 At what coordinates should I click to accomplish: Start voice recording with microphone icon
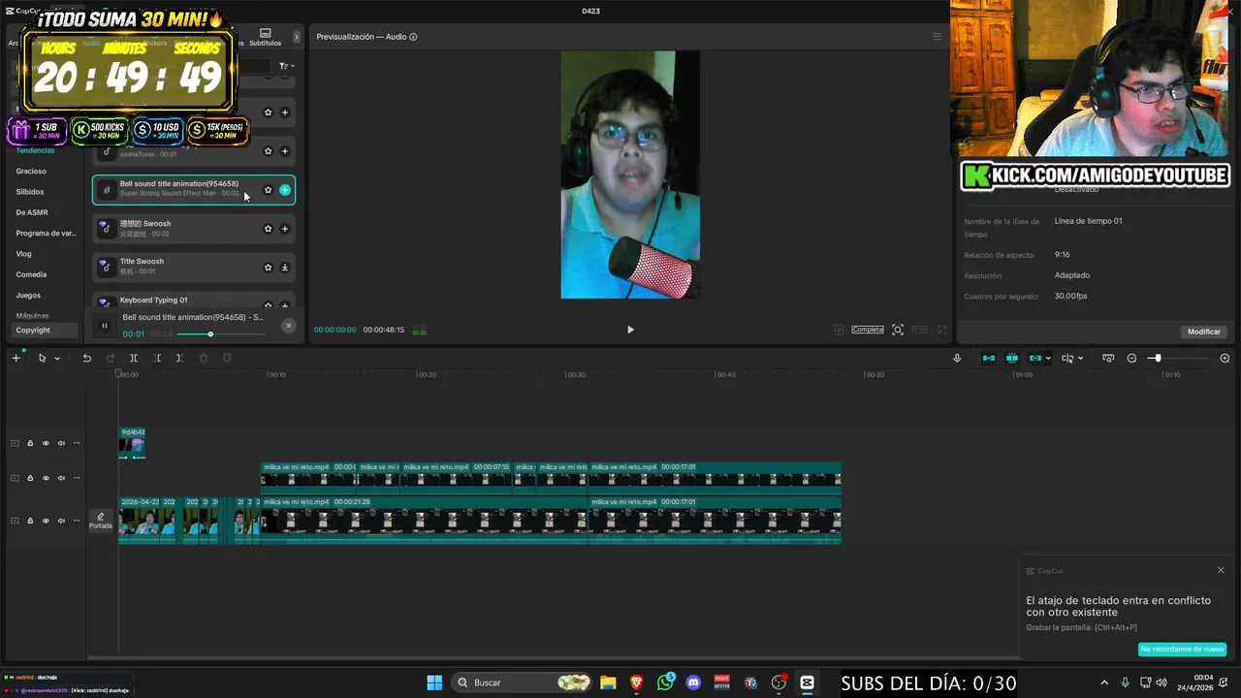coord(957,358)
